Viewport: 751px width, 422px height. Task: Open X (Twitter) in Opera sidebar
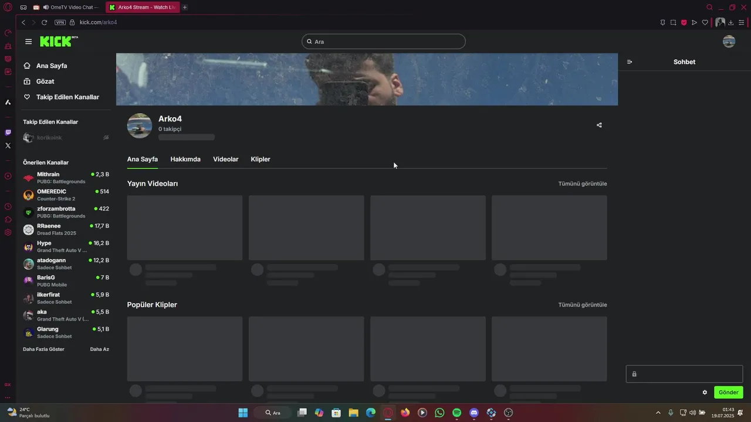[8, 145]
